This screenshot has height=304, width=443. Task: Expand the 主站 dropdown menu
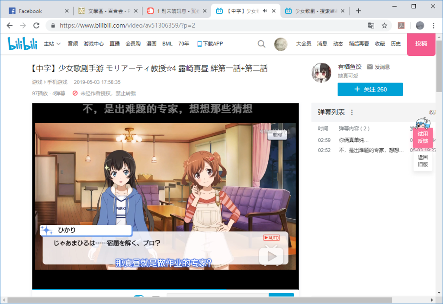(x=52, y=44)
